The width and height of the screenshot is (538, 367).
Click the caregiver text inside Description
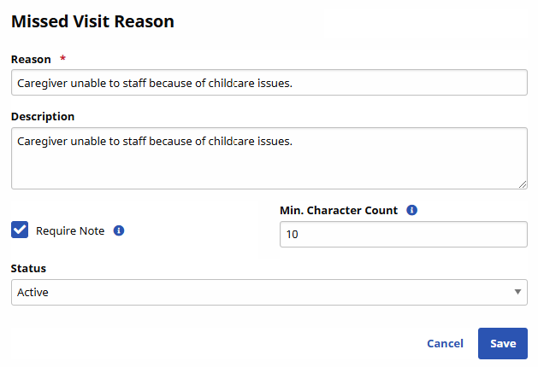coord(154,141)
